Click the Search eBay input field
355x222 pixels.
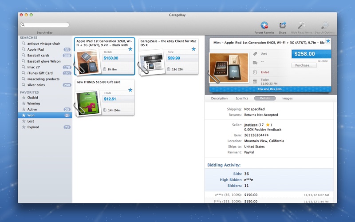(45, 25)
